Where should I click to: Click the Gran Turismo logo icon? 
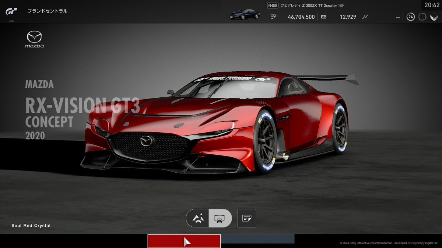11,11
